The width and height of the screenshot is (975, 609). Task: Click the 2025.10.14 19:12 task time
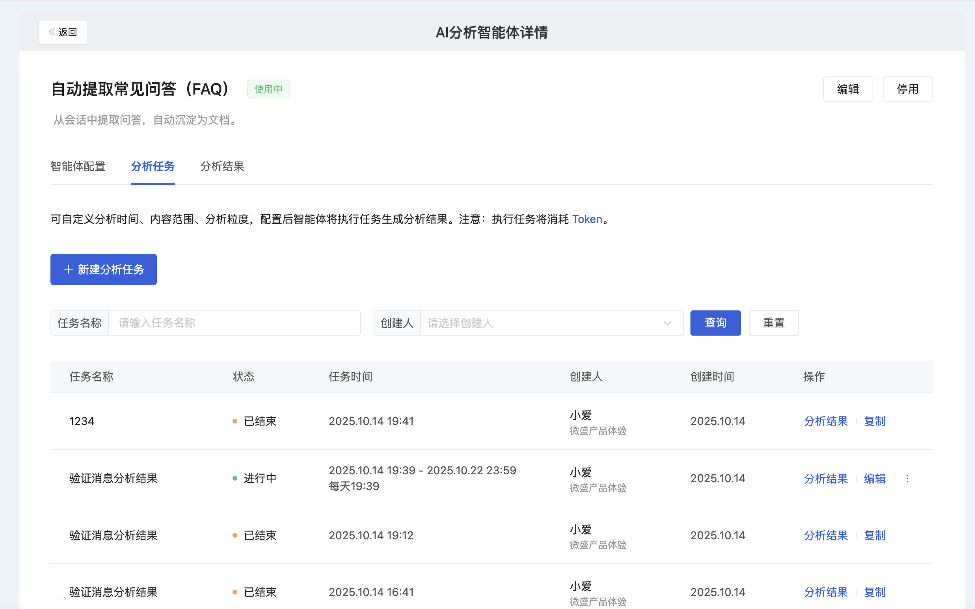click(371, 535)
